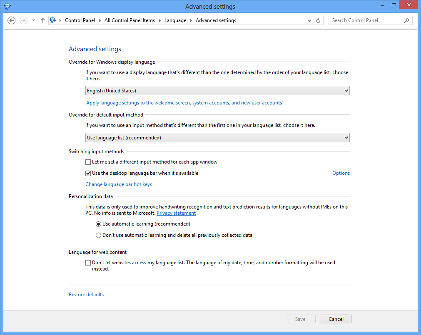This screenshot has height=335, width=421.
Task: Expand the chevron after All Control Panel Items
Action: point(160,20)
